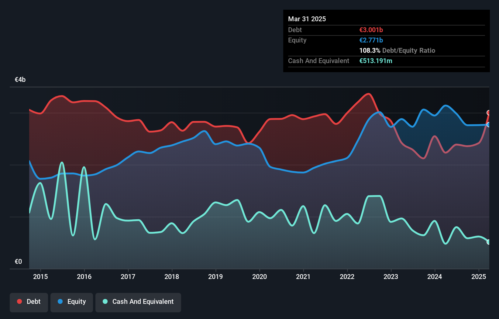Image resolution: width=499 pixels, height=319 pixels.
Task: Click the 2019 x-axis label
Action: click(x=215, y=277)
